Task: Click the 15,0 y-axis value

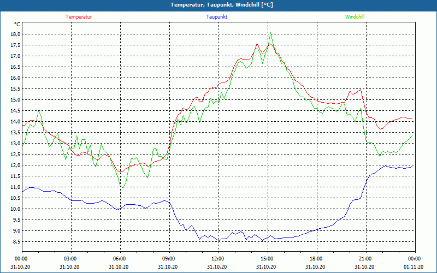Action: point(16,100)
